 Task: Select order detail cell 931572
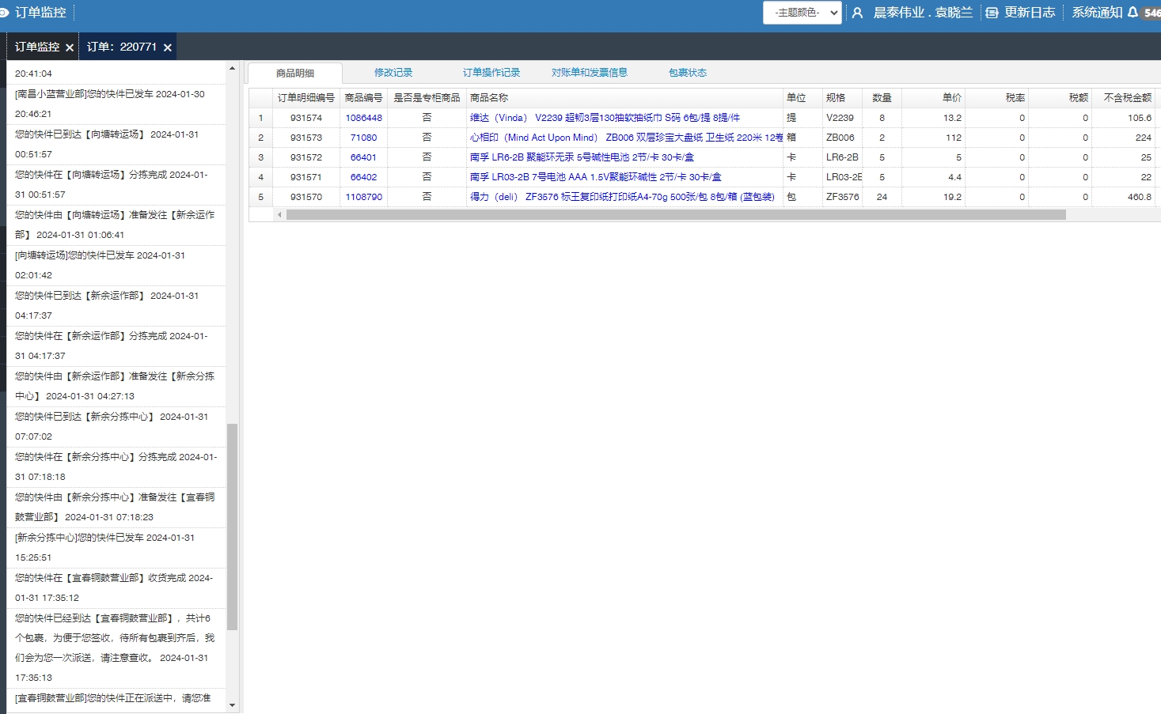coord(306,157)
